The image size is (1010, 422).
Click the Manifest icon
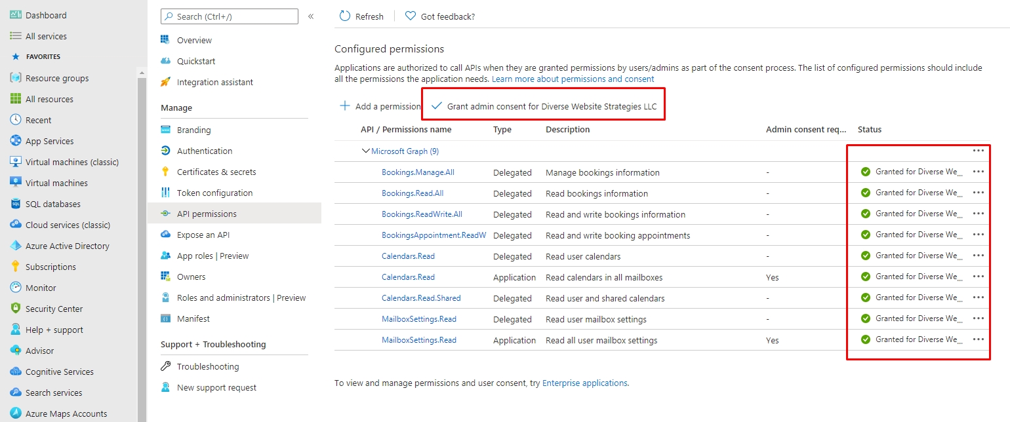coord(165,318)
